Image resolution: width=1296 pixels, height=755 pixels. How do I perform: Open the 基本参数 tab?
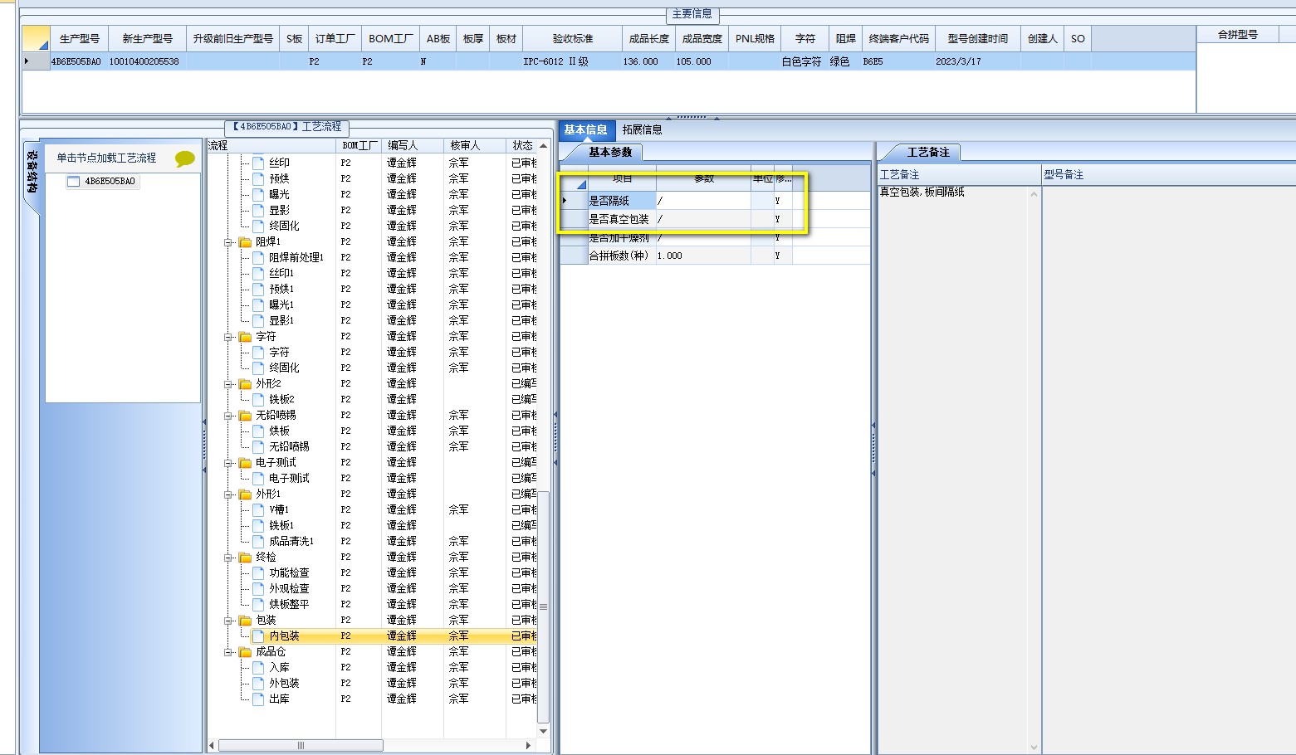tap(610, 153)
